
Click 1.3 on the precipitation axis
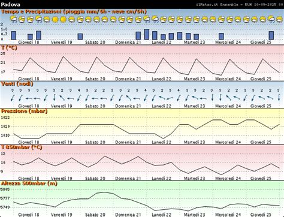click(x=4, y=29)
